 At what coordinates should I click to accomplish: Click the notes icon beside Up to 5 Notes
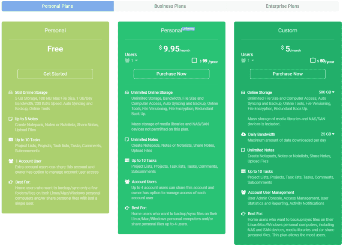coord(10,119)
